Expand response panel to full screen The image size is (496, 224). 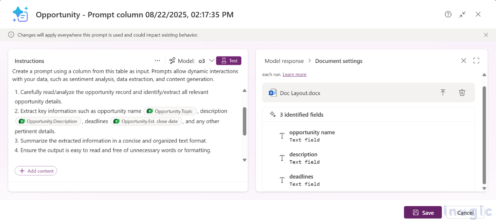pos(476,61)
